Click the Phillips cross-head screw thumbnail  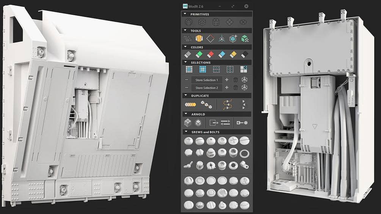pos(234,141)
